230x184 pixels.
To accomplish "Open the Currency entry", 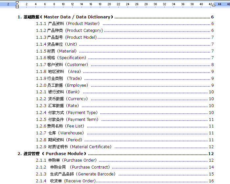I will pyautogui.click(x=62, y=99).
